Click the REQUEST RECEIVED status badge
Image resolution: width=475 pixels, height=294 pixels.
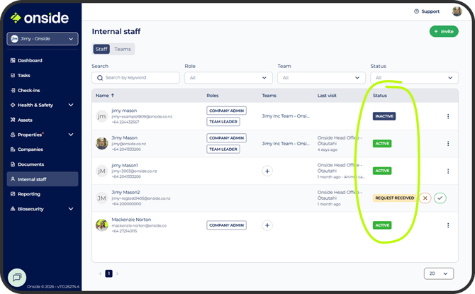click(394, 198)
